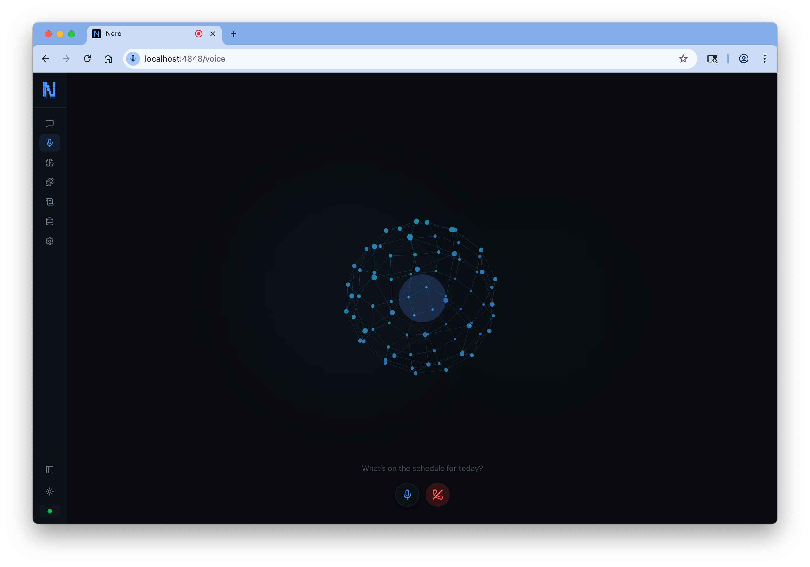
Task: Open the Chrome profile menu
Action: [743, 59]
